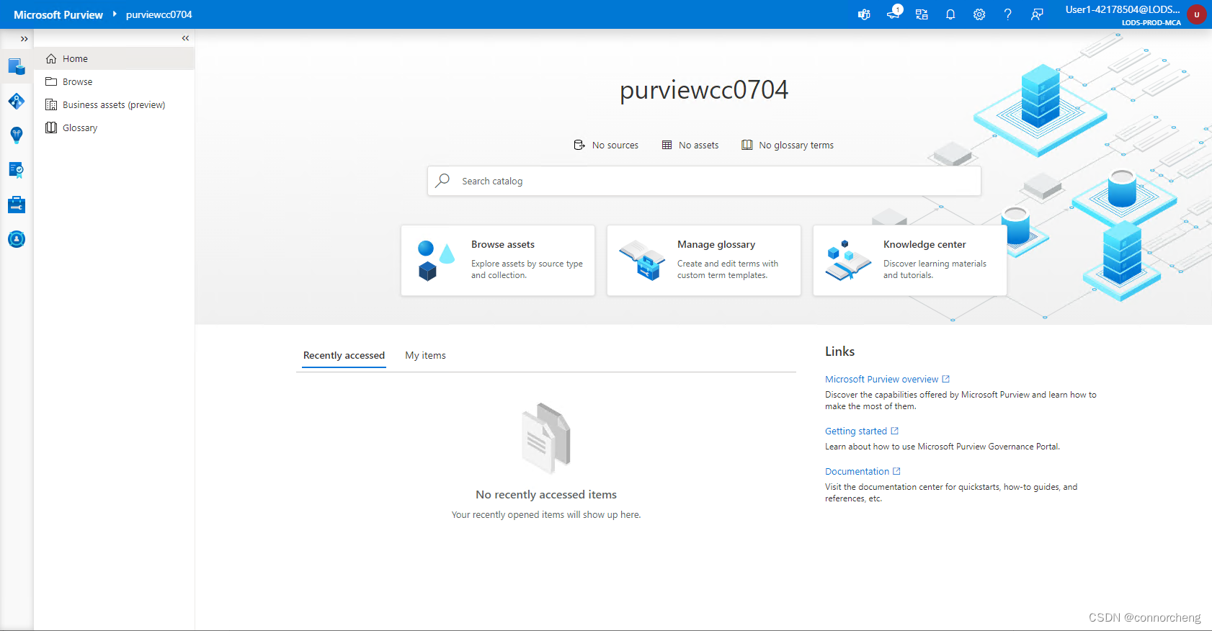This screenshot has width=1212, height=631.
Task: Click the Microsoft Purview title in header
Action: tap(58, 14)
